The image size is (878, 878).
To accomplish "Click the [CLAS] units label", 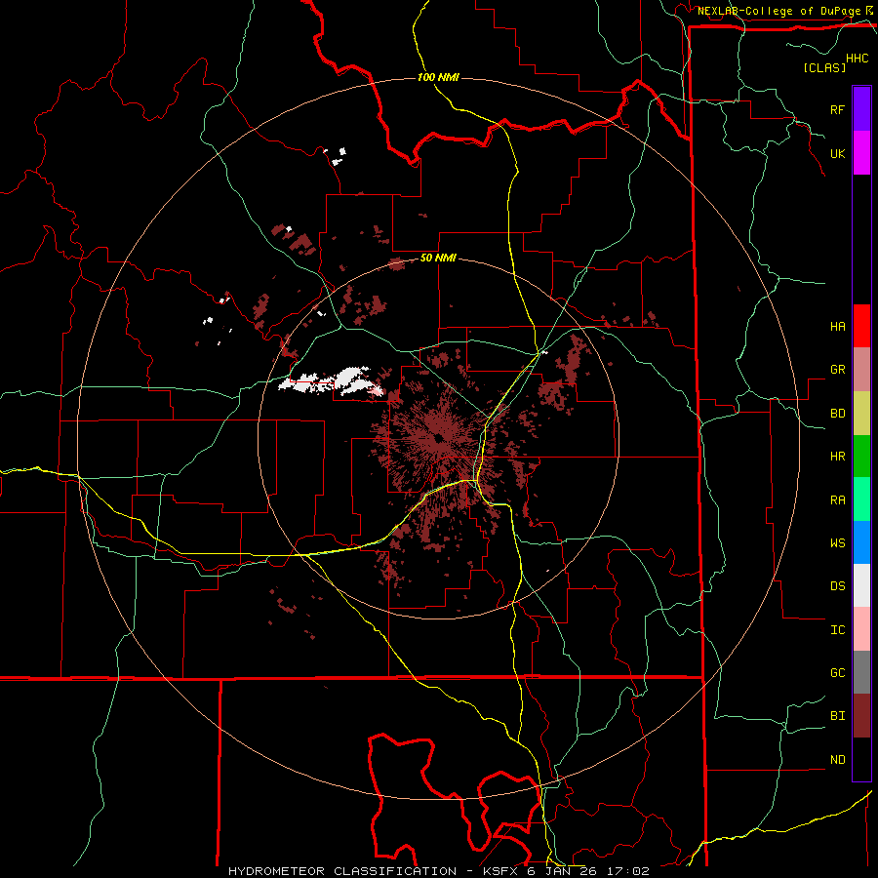I will click(x=824, y=67).
